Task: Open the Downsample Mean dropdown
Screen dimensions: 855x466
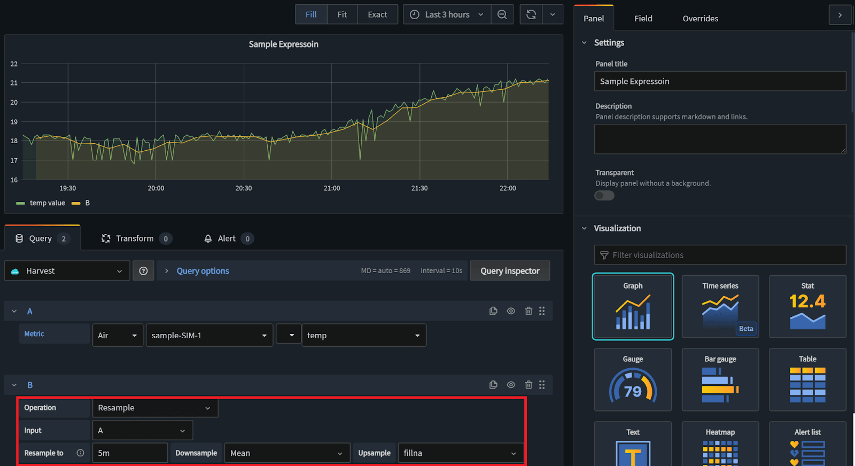Action: (287, 453)
